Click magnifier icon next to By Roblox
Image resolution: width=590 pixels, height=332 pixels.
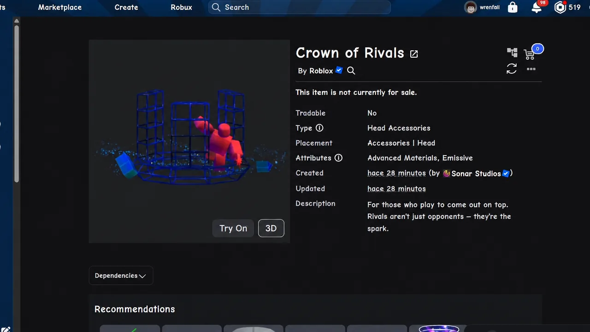(351, 71)
